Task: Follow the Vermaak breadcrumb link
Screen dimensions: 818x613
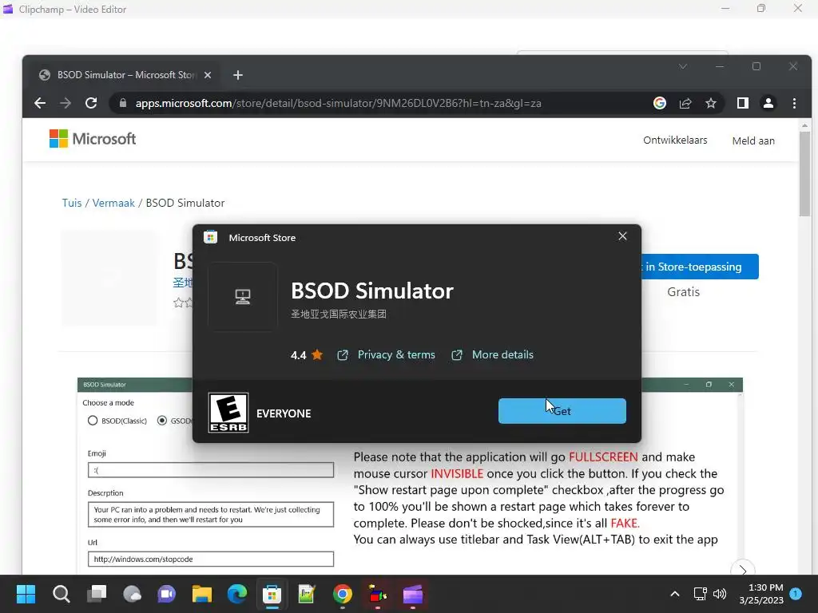Action: pos(113,203)
